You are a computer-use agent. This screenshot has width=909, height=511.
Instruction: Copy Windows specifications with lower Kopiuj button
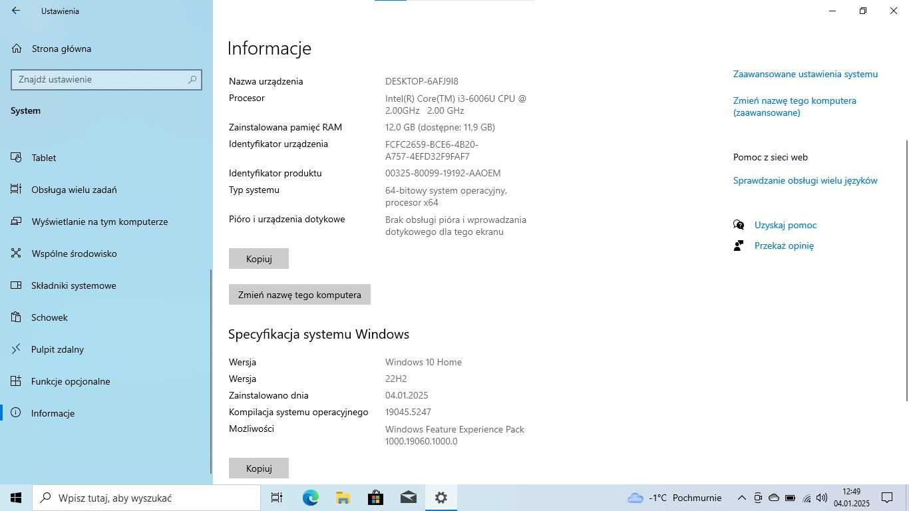coord(259,468)
